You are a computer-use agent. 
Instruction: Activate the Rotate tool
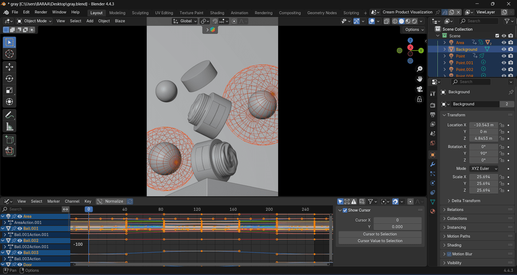point(10,79)
